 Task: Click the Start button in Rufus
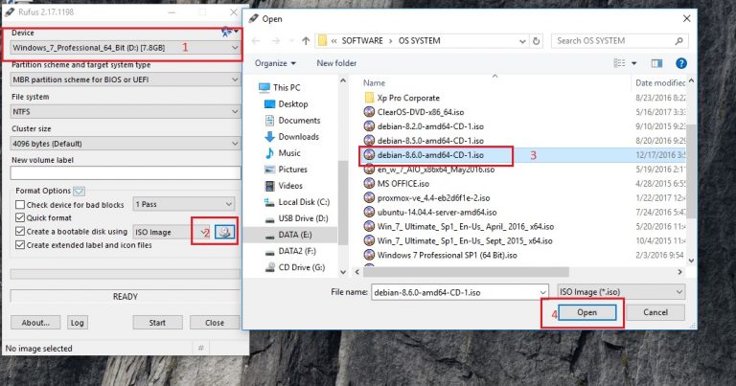158,323
